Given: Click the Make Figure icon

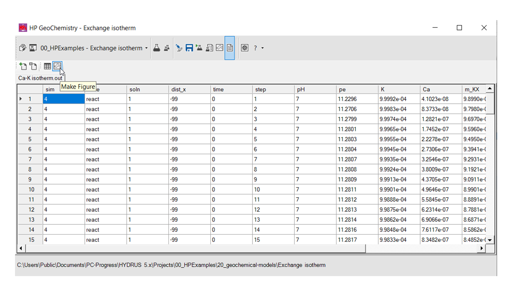Looking at the screenshot, I should [58, 66].
